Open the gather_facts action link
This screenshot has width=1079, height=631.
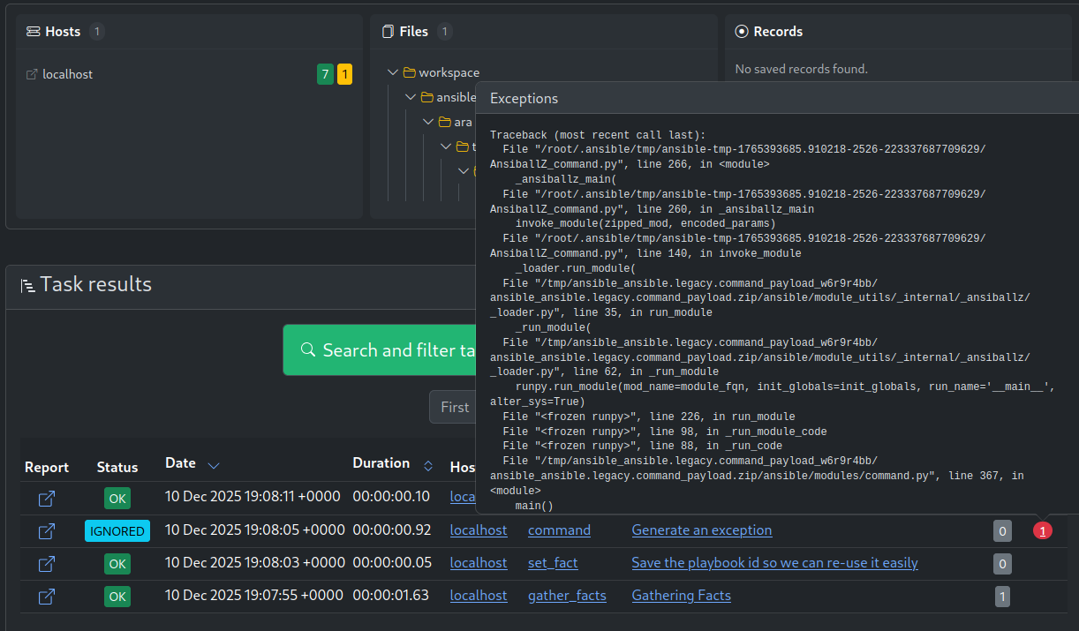567,596
